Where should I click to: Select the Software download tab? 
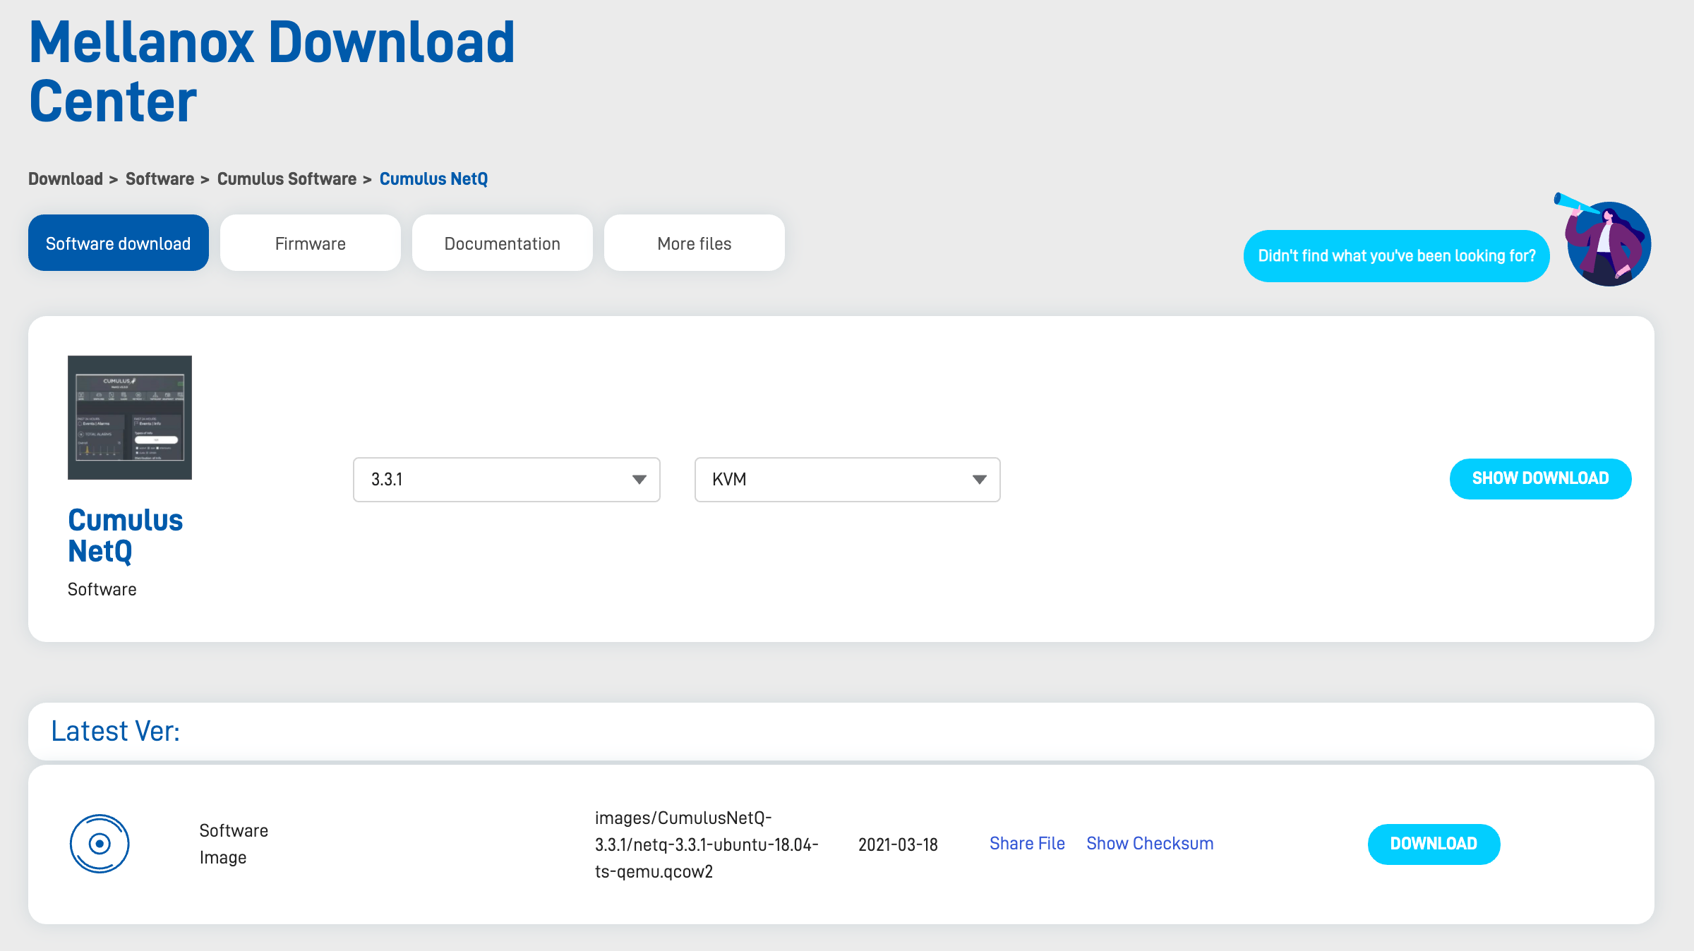pos(119,243)
